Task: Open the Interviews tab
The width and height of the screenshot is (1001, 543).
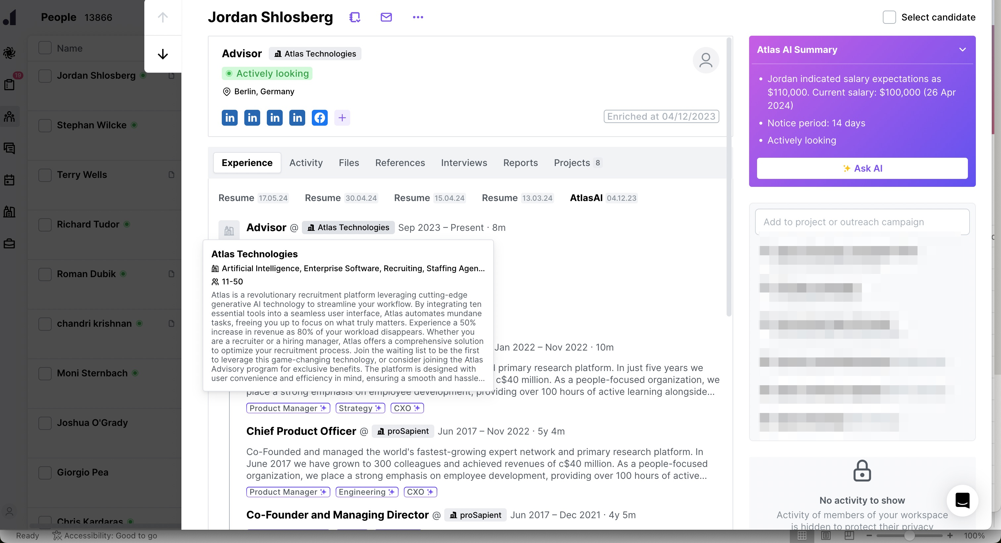Action: click(x=464, y=163)
